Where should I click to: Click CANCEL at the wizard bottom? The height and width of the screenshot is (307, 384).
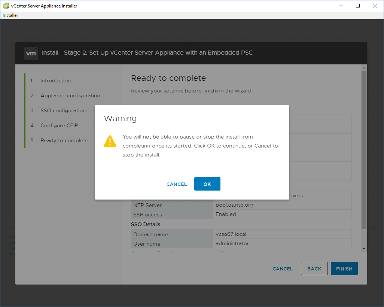coord(283,269)
